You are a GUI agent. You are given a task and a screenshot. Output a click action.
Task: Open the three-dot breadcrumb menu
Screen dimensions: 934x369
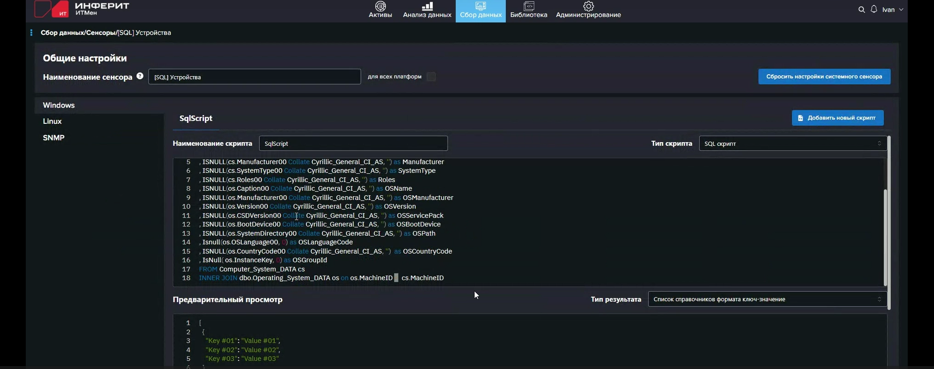(31, 33)
